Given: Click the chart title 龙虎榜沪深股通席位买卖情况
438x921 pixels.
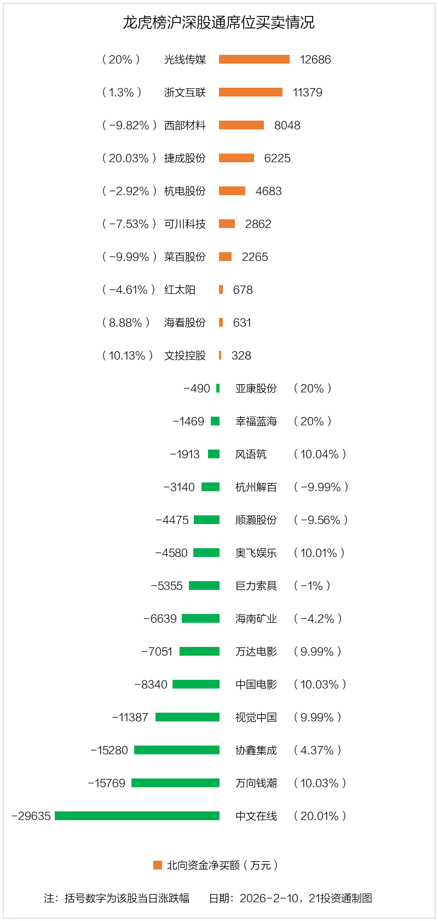Looking at the screenshot, I should [x=218, y=22].
